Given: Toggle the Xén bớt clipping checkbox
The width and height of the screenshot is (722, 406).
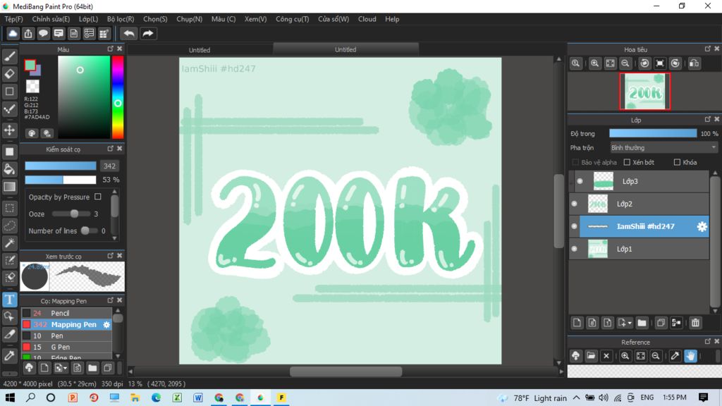Looking at the screenshot, I should click(x=627, y=162).
